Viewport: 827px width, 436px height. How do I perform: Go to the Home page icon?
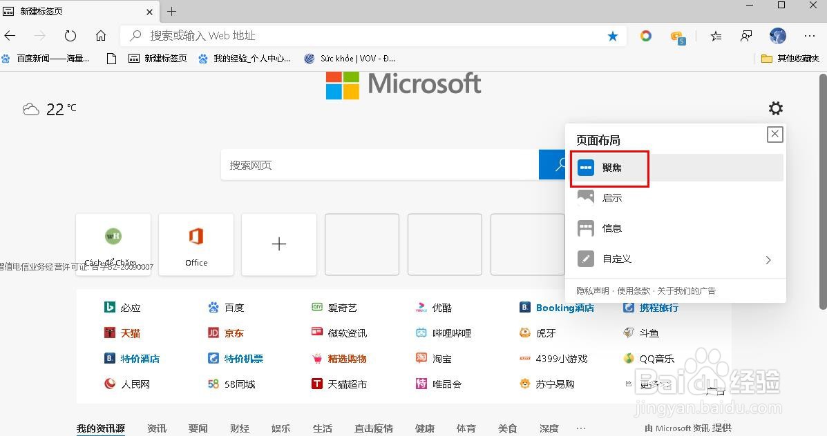click(x=101, y=36)
